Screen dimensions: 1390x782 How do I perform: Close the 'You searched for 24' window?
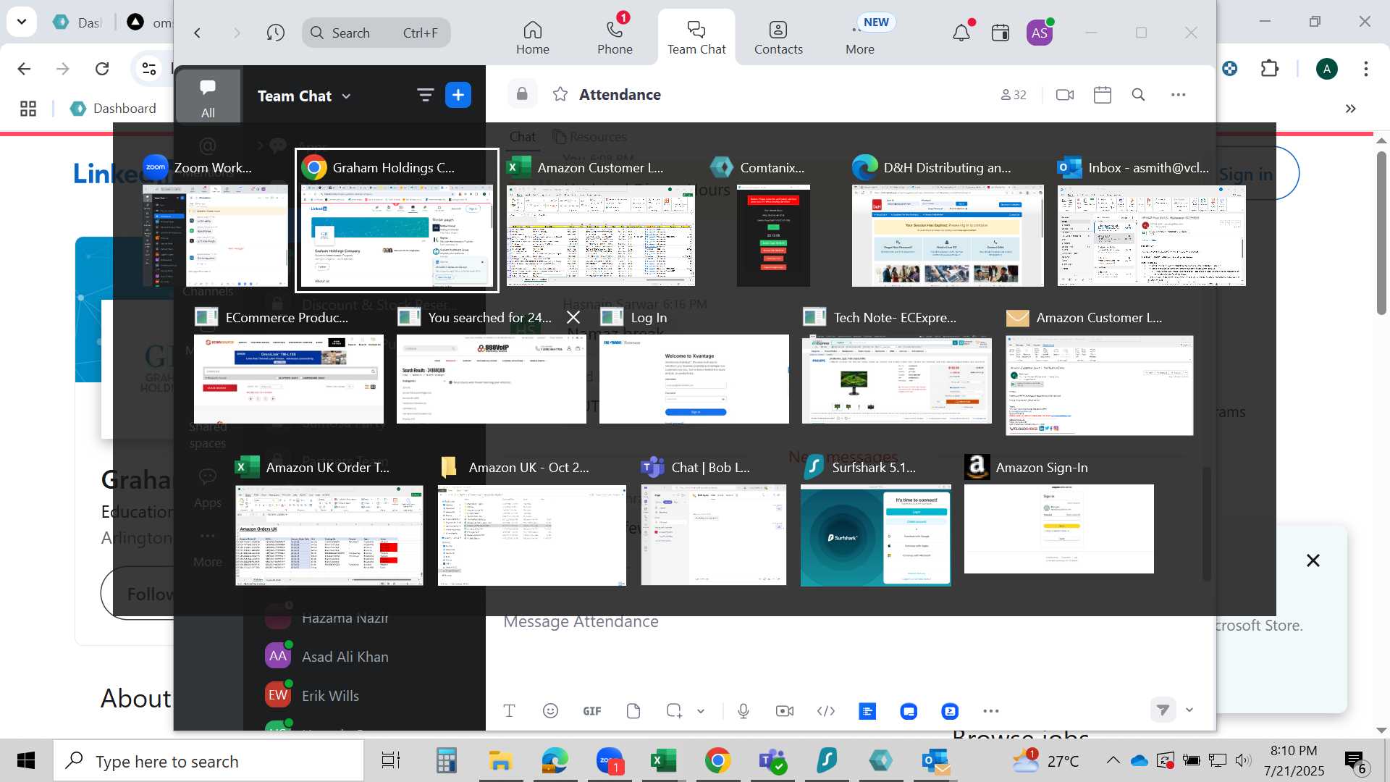[573, 317]
